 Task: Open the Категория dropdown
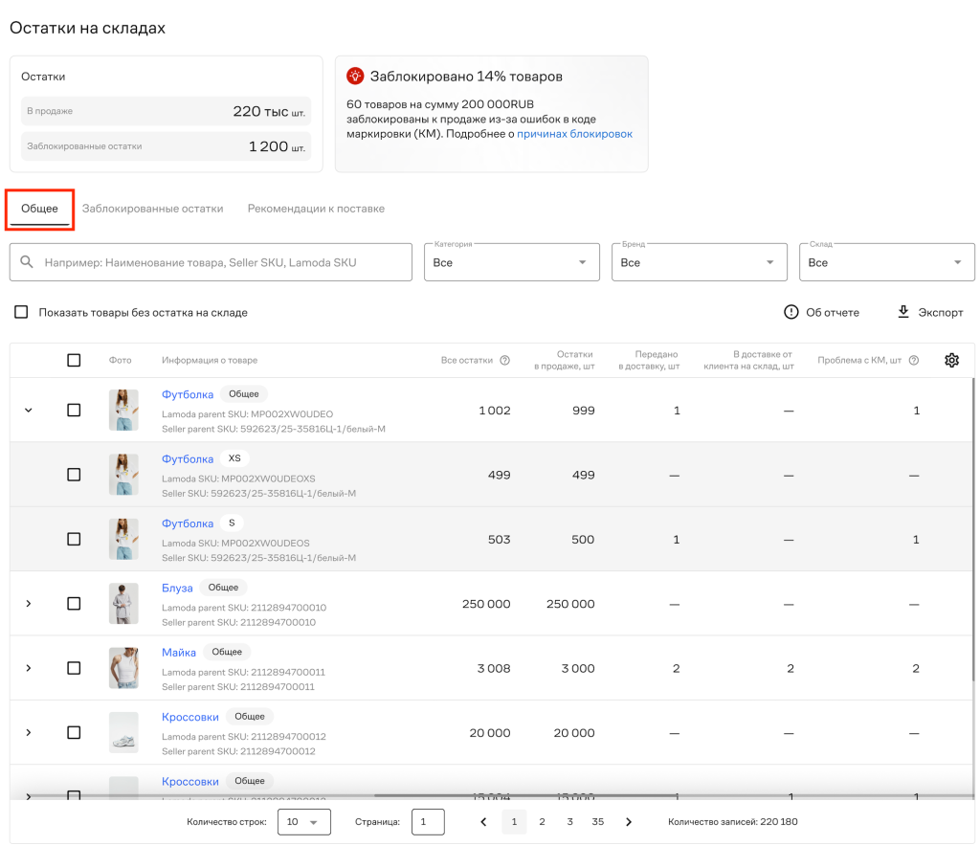click(512, 262)
